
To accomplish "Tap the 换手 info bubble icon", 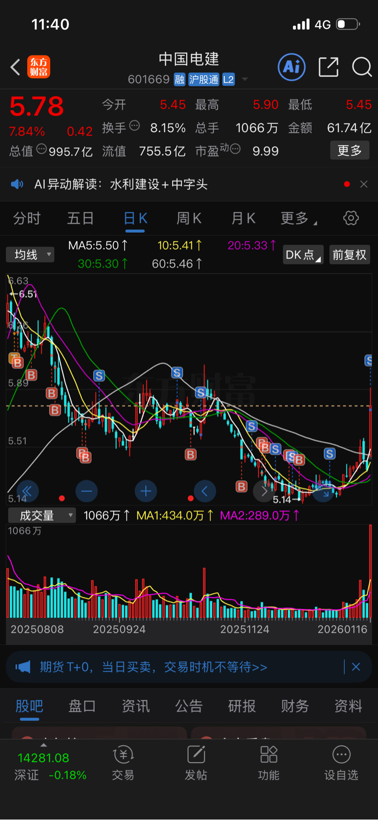I will click(x=134, y=126).
